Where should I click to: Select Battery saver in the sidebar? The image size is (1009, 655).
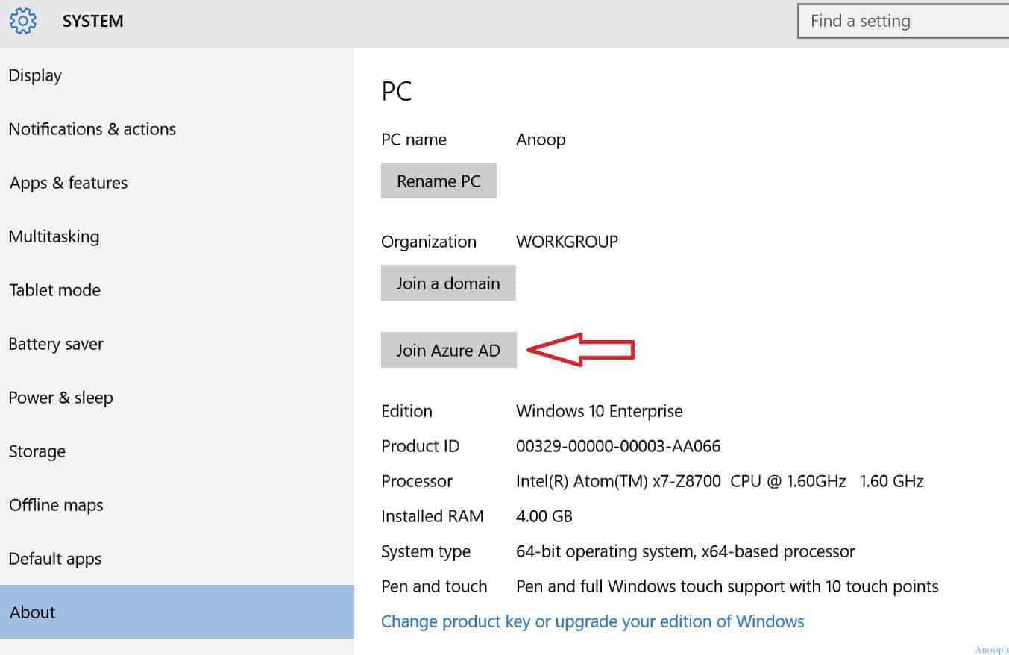click(x=177, y=344)
